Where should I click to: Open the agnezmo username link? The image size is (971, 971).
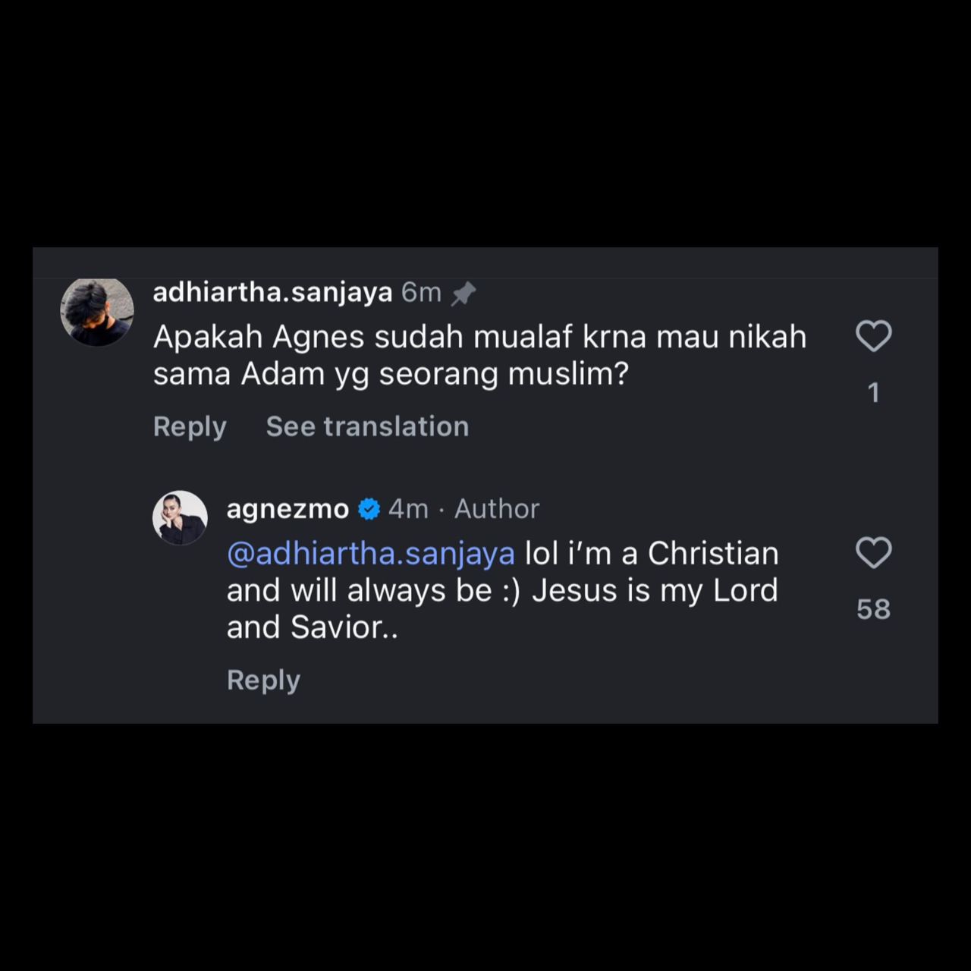pyautogui.click(x=288, y=509)
